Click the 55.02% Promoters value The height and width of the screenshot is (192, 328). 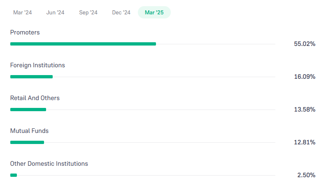(305, 44)
